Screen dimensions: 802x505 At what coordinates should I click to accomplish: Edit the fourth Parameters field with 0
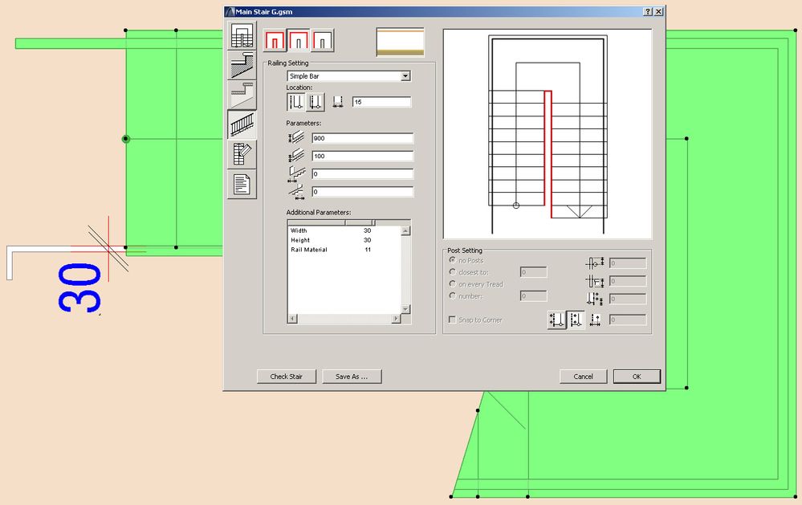pyautogui.click(x=363, y=192)
